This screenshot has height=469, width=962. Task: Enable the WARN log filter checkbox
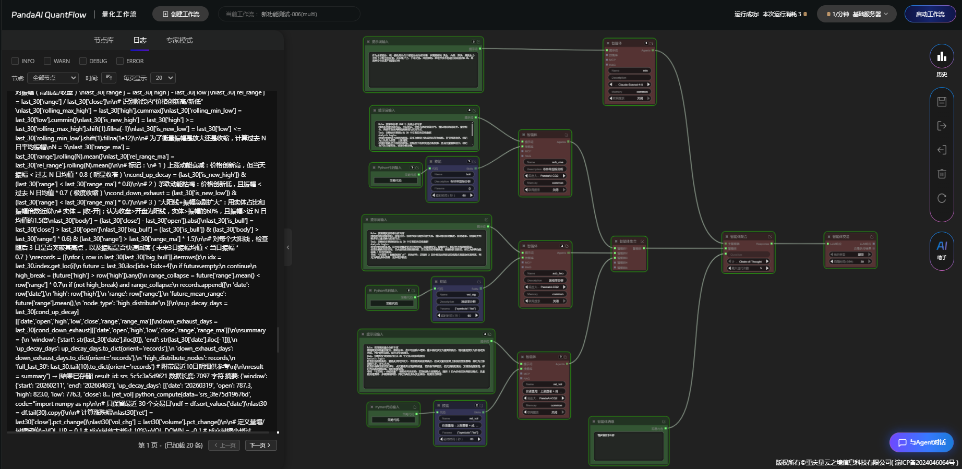pyautogui.click(x=47, y=61)
